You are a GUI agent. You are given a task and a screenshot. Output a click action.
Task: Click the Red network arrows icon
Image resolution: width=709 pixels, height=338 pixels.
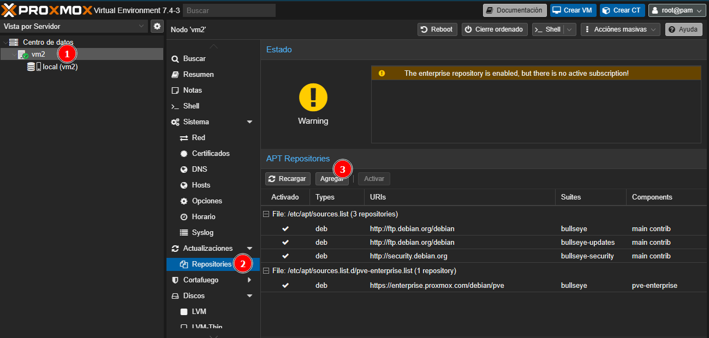click(x=184, y=137)
